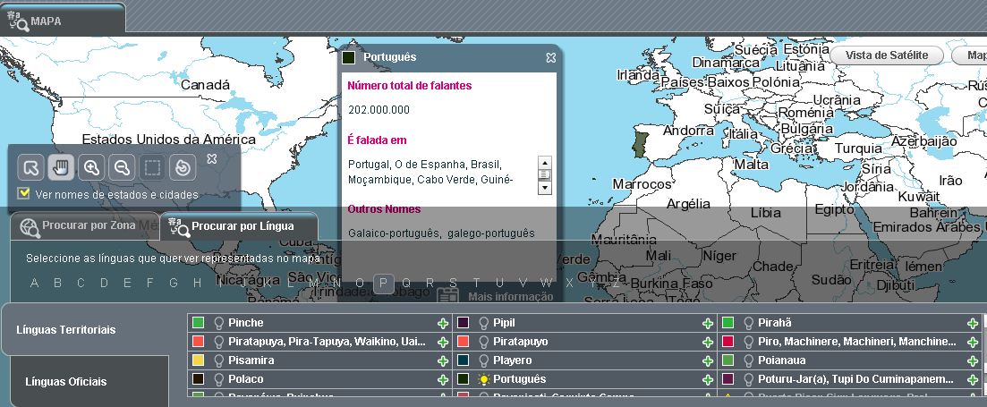Expand Pinche with green plus

(x=443, y=323)
